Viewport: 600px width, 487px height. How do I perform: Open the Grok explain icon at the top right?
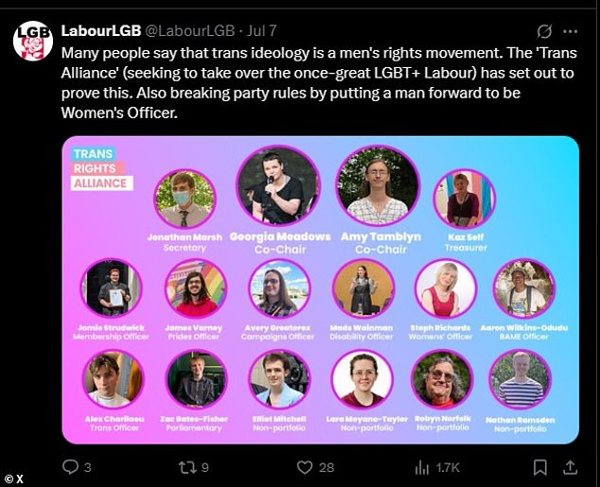click(544, 31)
